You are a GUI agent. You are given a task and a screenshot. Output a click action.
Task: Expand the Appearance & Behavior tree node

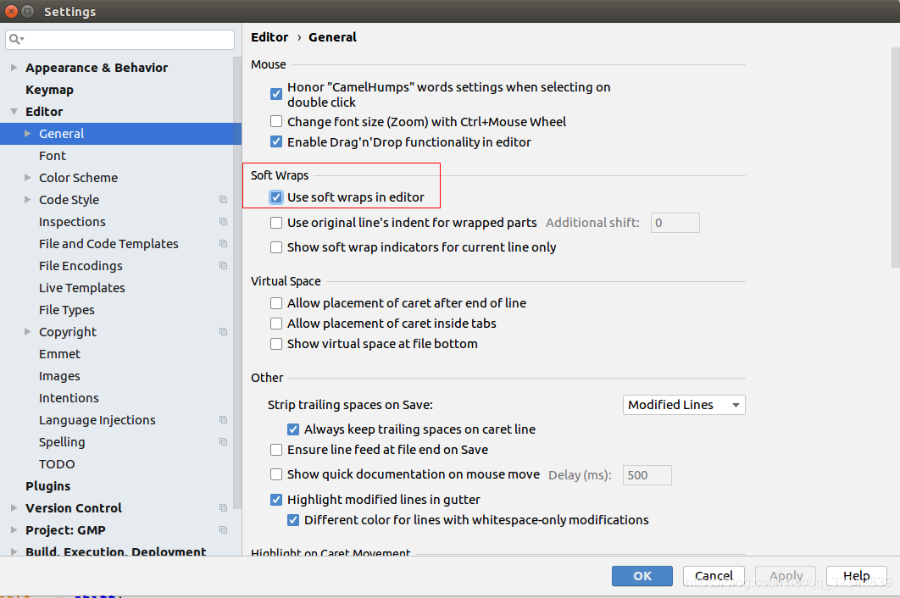14,68
